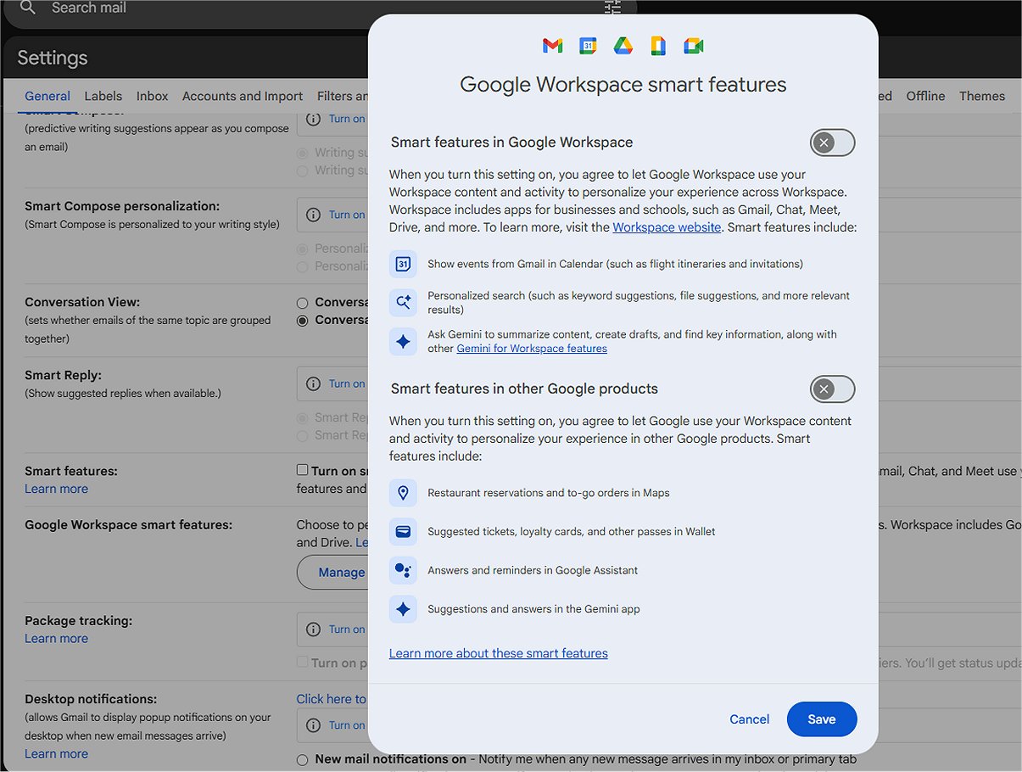1022x772 pixels.
Task: Click the info icon in Package tracking row
Action: (x=313, y=629)
